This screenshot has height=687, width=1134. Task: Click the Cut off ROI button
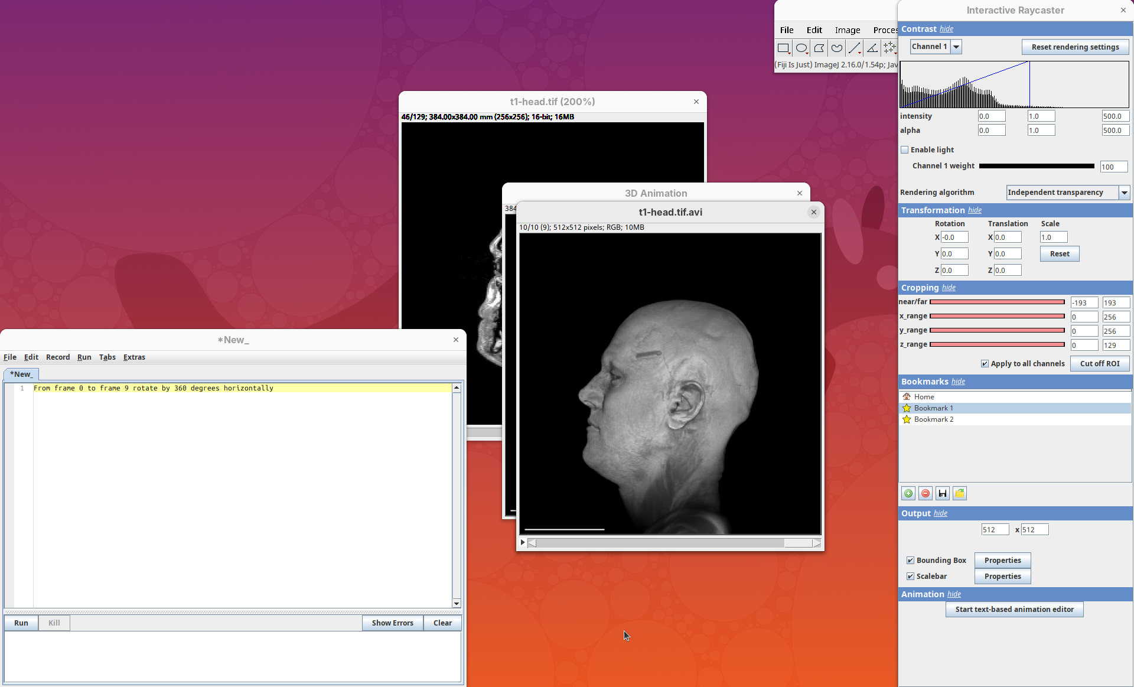tap(1099, 364)
